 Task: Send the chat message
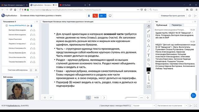193,96
